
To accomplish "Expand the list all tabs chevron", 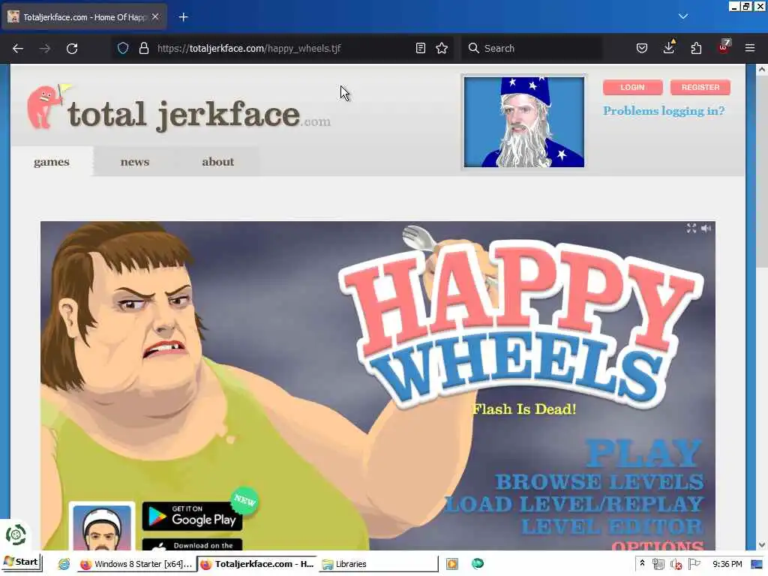I will pyautogui.click(x=682, y=16).
